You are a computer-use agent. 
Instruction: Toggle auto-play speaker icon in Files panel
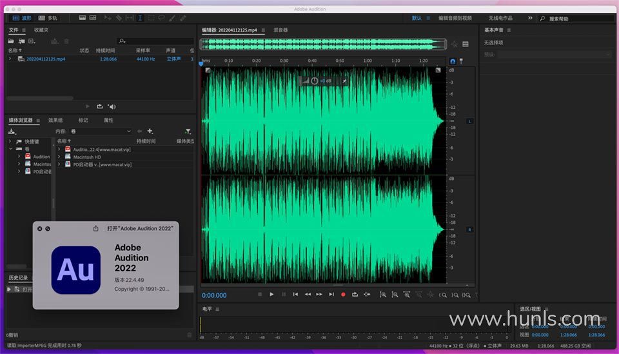click(x=112, y=106)
